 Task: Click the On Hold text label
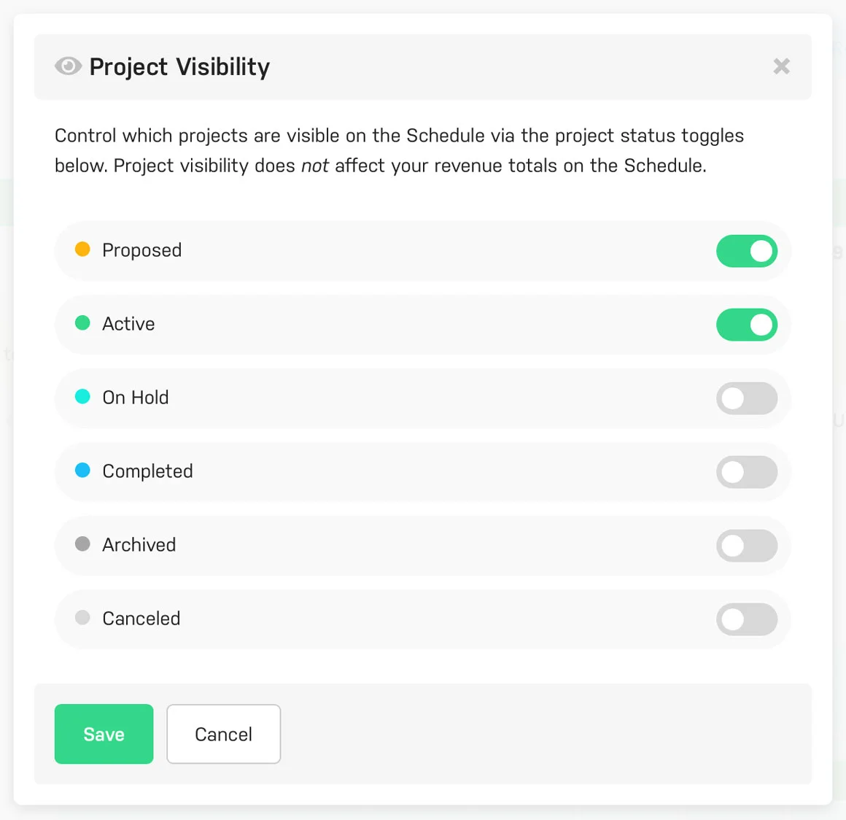tap(136, 398)
